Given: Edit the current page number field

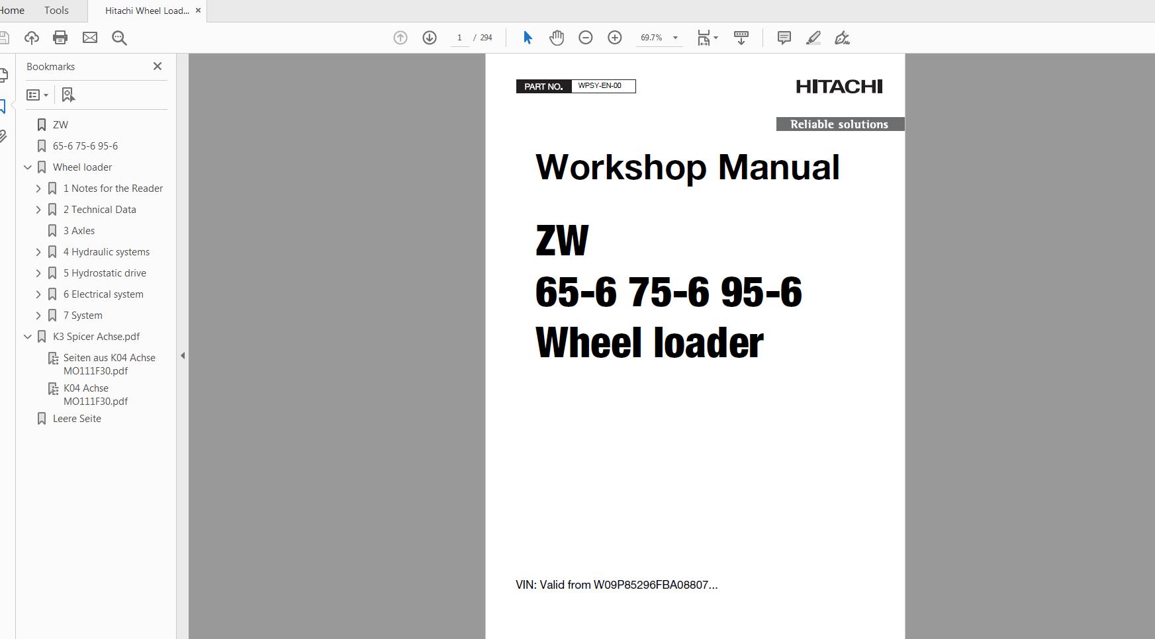Looking at the screenshot, I should click(459, 38).
